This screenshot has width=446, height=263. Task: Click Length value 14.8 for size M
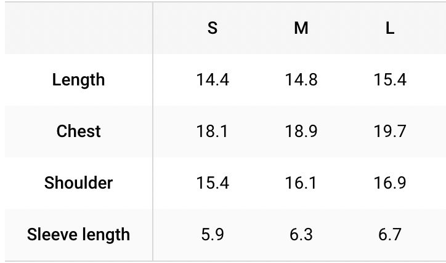point(301,80)
